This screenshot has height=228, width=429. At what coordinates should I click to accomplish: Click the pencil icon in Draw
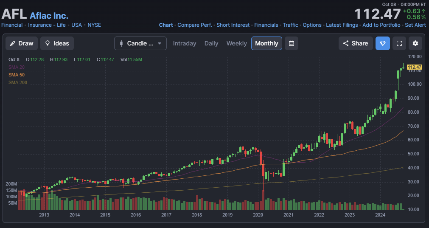(12, 43)
